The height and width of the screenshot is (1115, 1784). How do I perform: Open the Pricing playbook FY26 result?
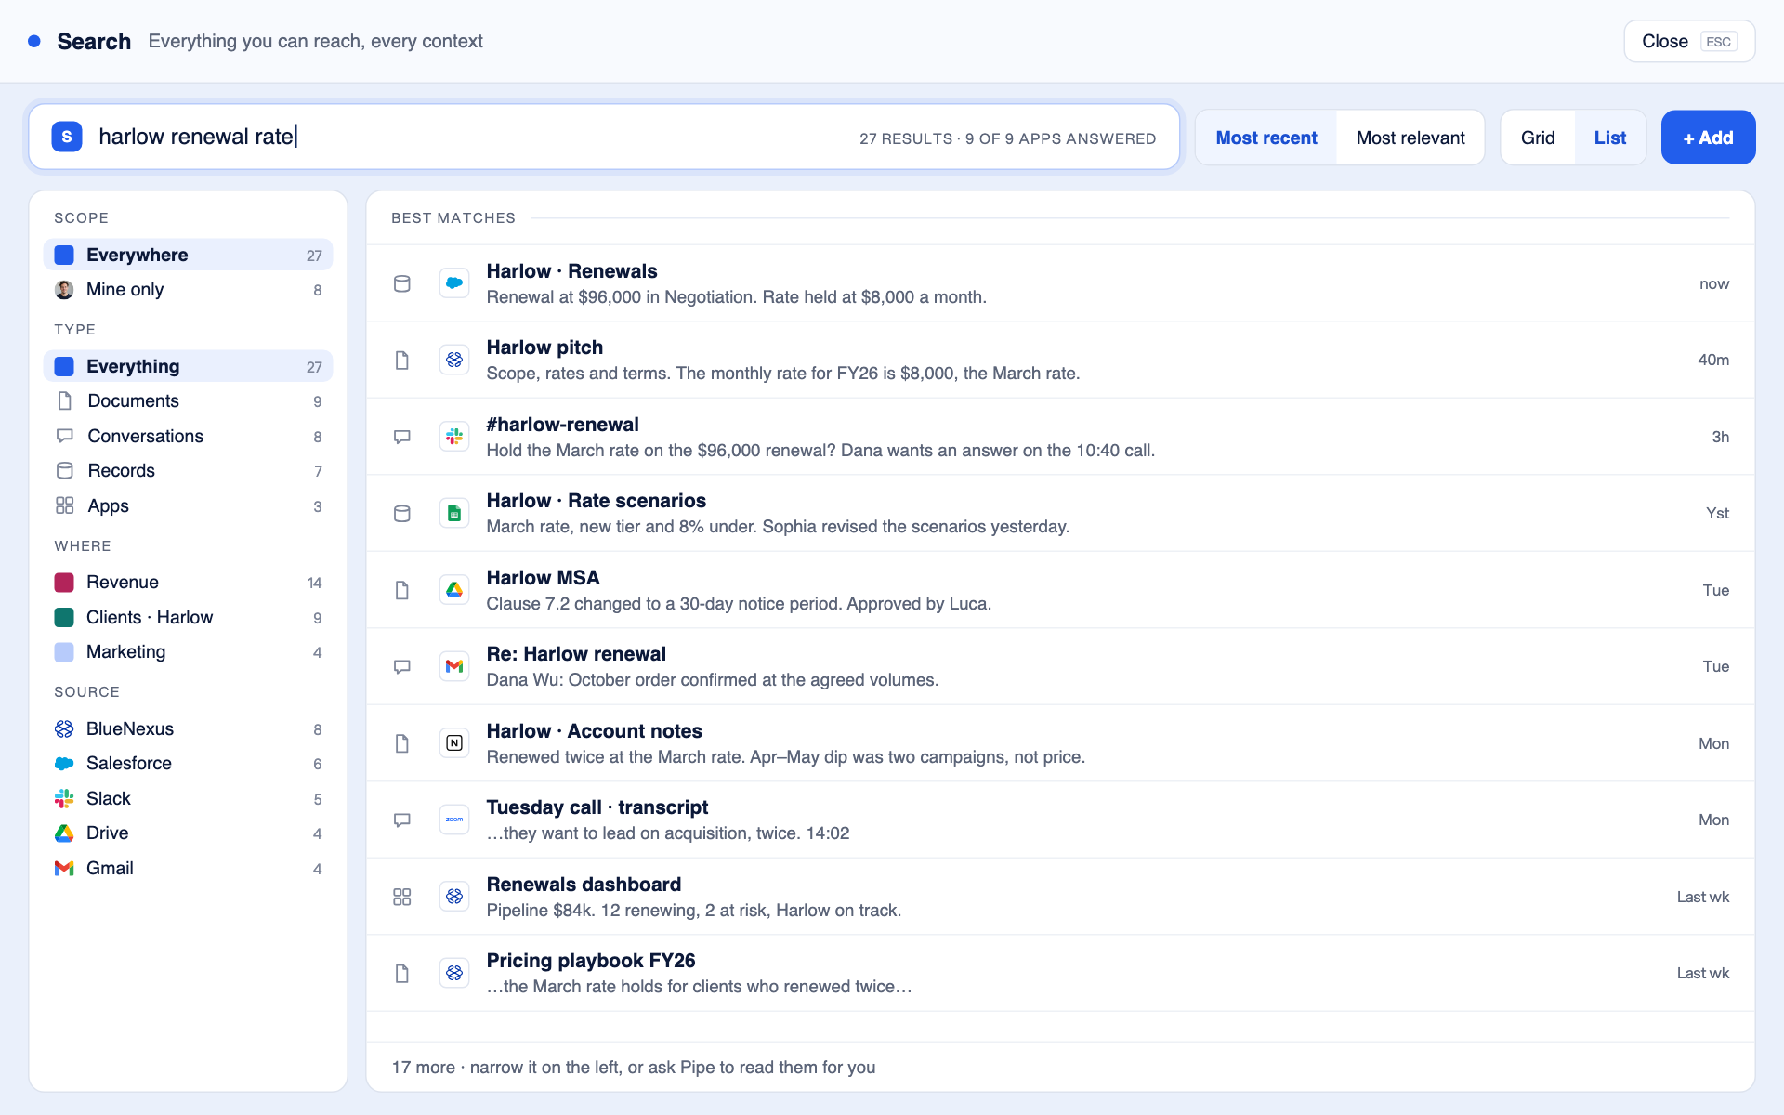point(1060,973)
